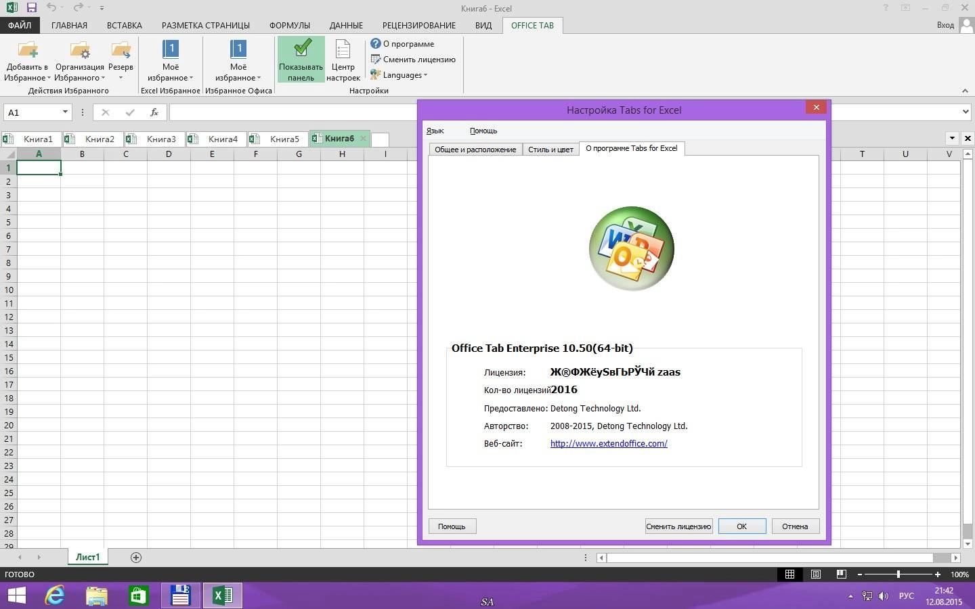Screen dimensions: 975x609
Task: Open the ДАННЫЕ ribbon tab
Action: tap(346, 25)
